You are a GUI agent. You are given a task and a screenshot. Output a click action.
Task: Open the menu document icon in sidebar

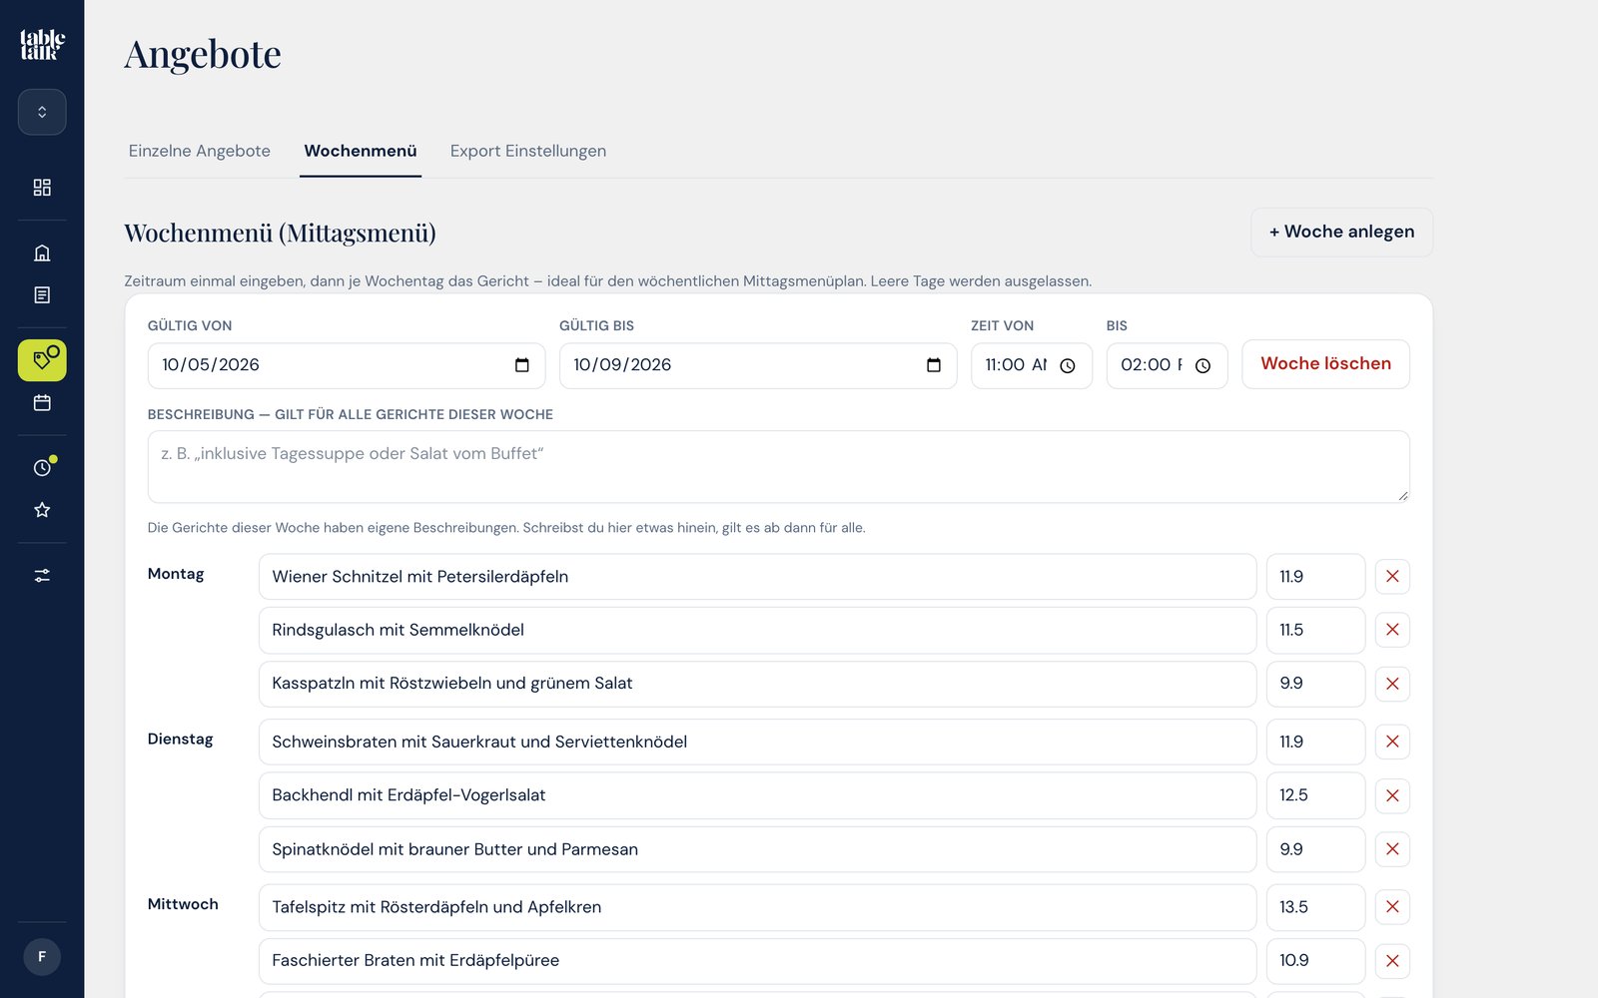click(42, 295)
